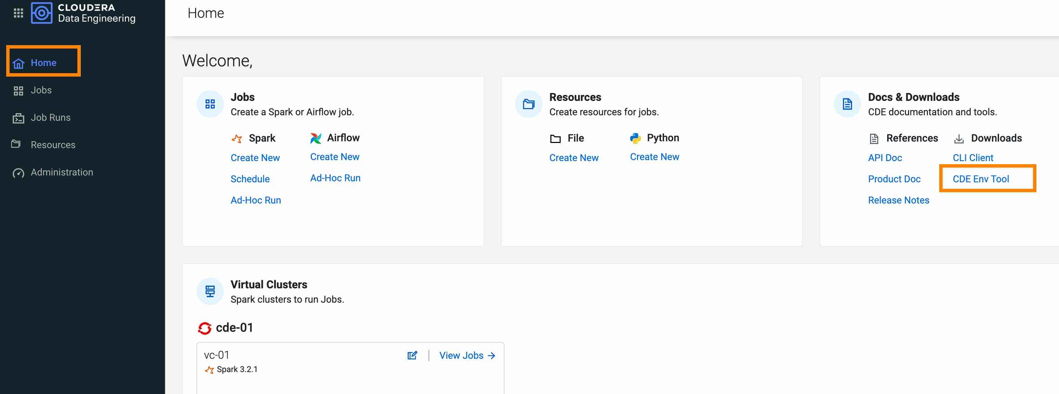The image size is (1059, 394).
Task: Download the CDE Env Tool
Action: [981, 179]
